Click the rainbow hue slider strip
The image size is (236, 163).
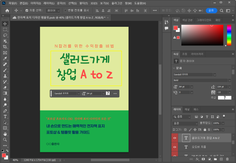[229, 35]
